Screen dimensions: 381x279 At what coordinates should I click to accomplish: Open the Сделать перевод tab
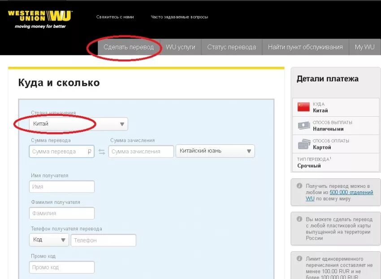[129, 47]
